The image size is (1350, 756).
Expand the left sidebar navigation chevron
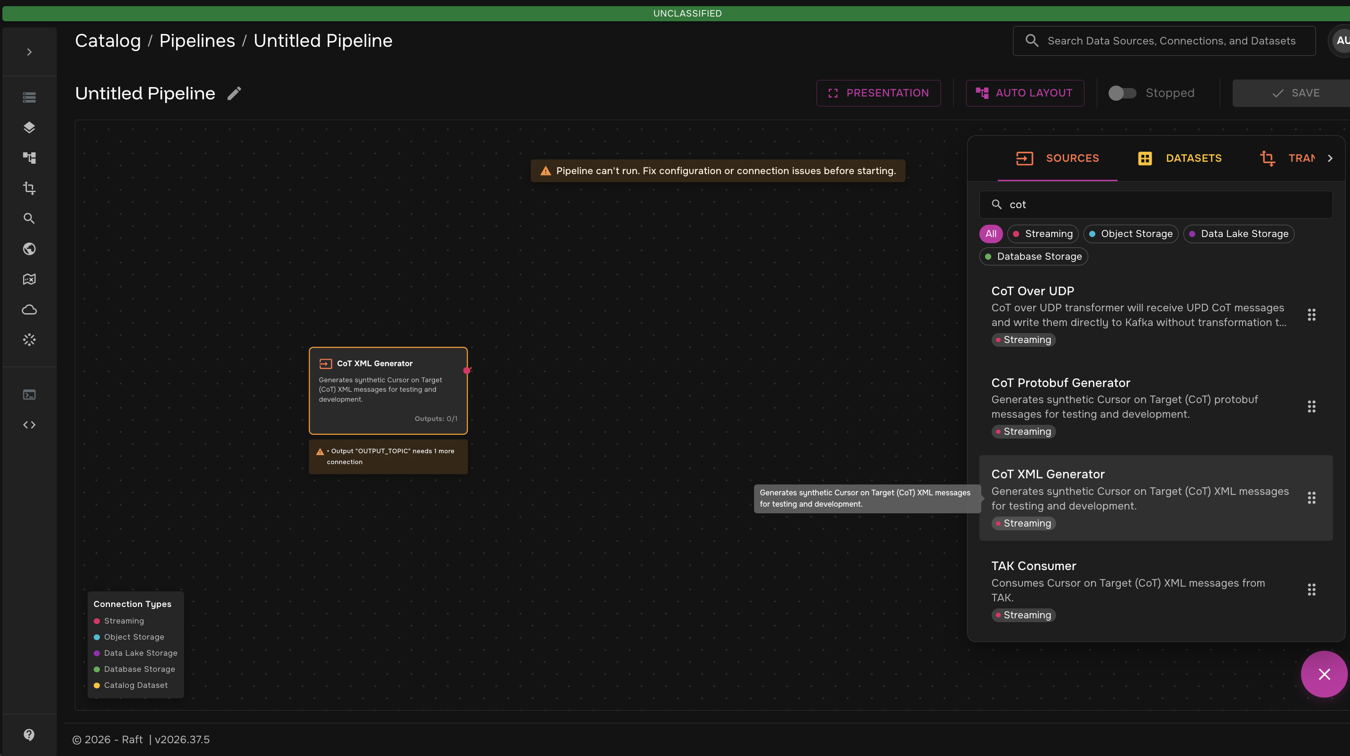(29, 52)
